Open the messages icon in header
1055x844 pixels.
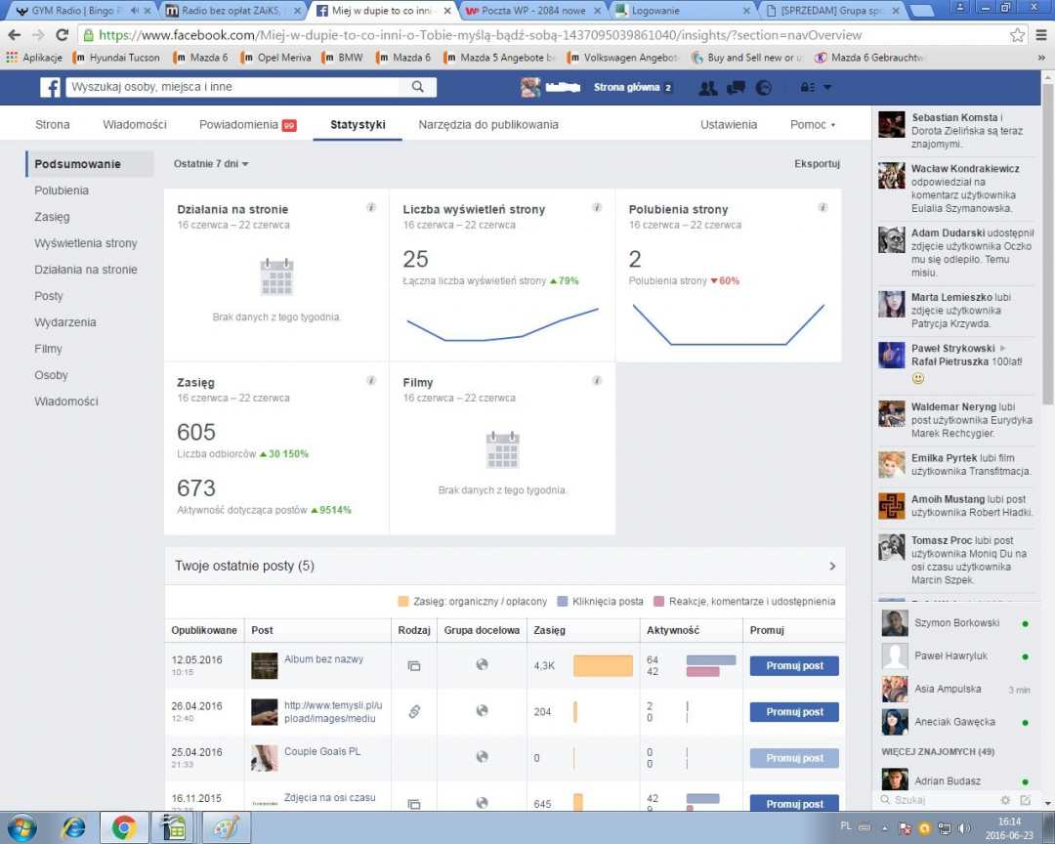736,87
